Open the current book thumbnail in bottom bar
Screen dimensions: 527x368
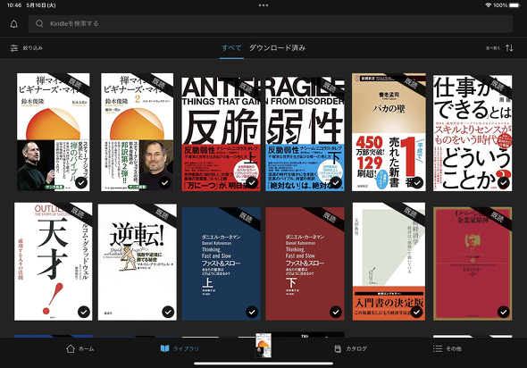click(263, 346)
